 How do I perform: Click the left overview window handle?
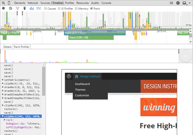click(17, 13)
